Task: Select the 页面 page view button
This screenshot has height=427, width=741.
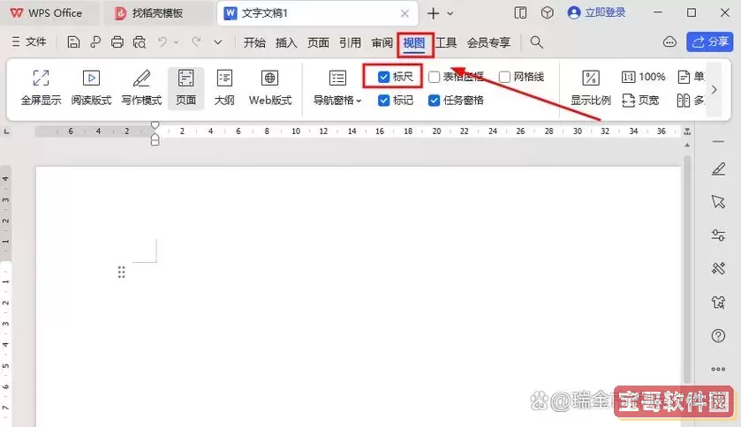Action: click(185, 88)
